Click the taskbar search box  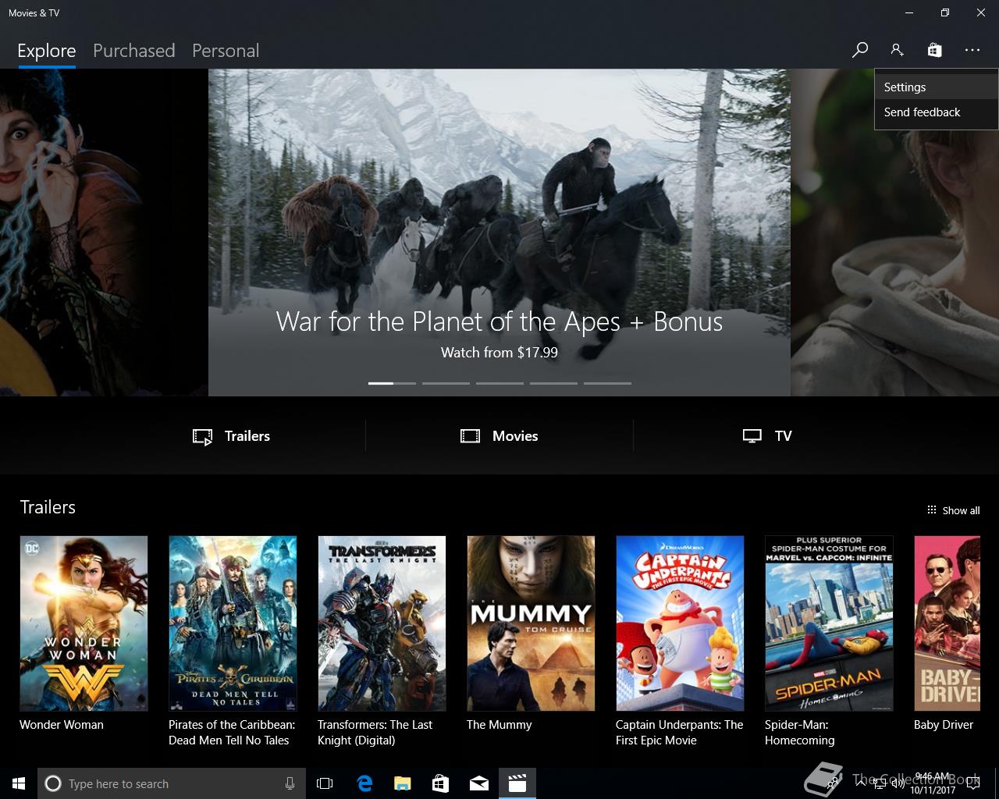(x=172, y=783)
